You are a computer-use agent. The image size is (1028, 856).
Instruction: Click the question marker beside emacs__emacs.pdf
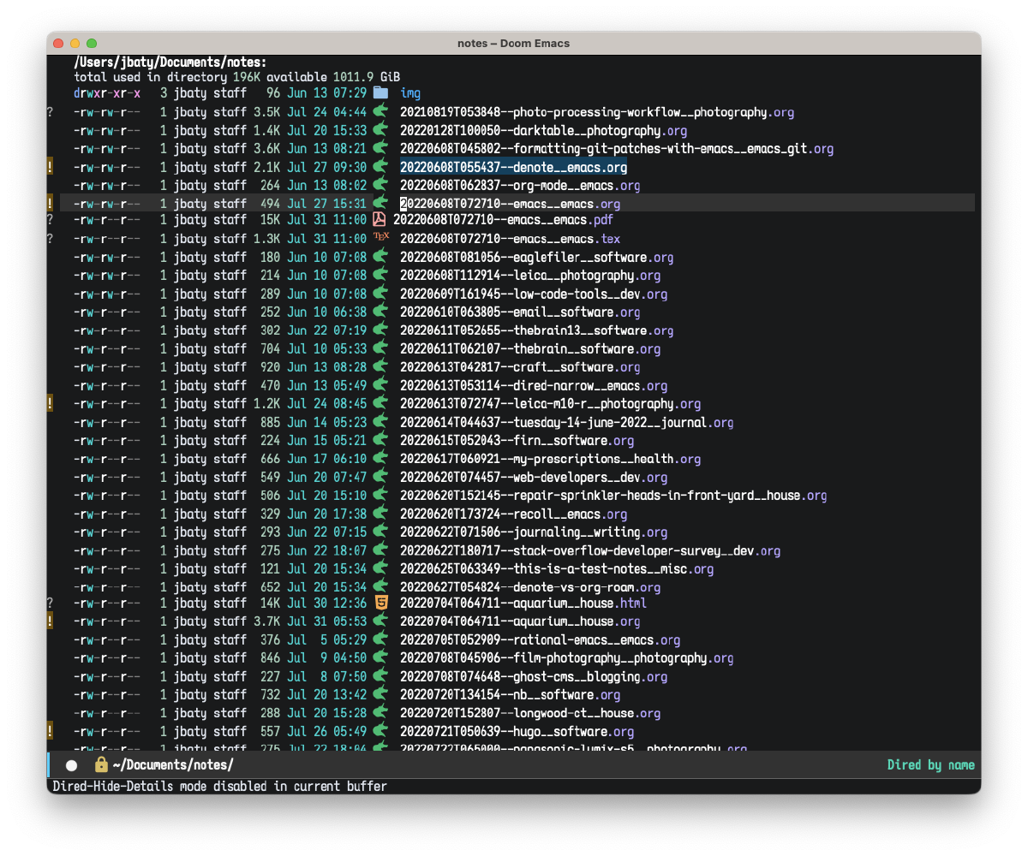coord(50,220)
